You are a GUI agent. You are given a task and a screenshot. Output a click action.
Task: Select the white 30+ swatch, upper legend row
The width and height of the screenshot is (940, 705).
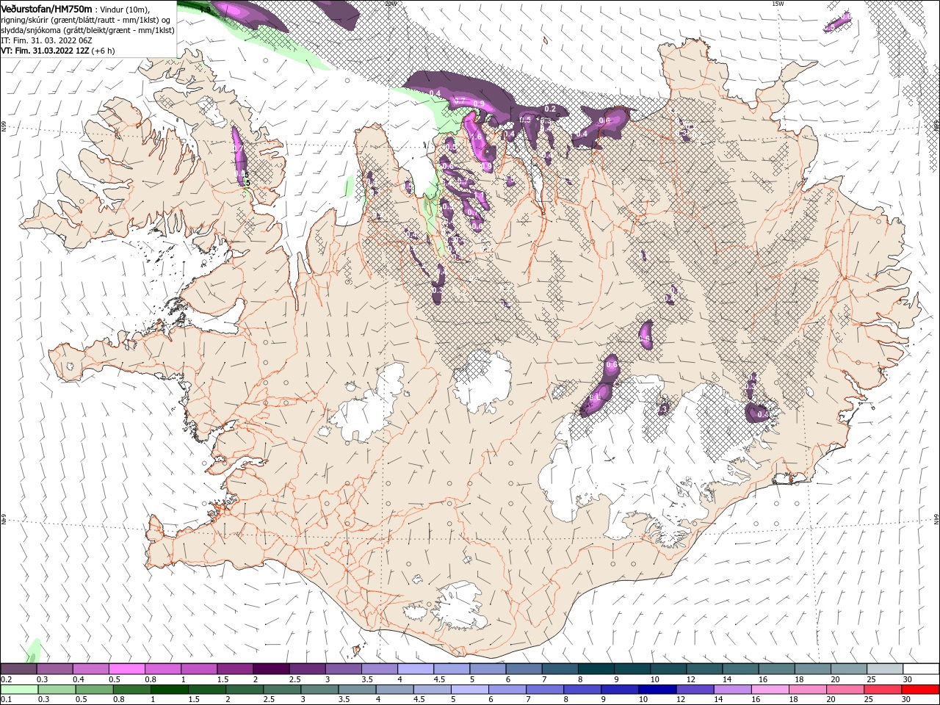[920, 668]
